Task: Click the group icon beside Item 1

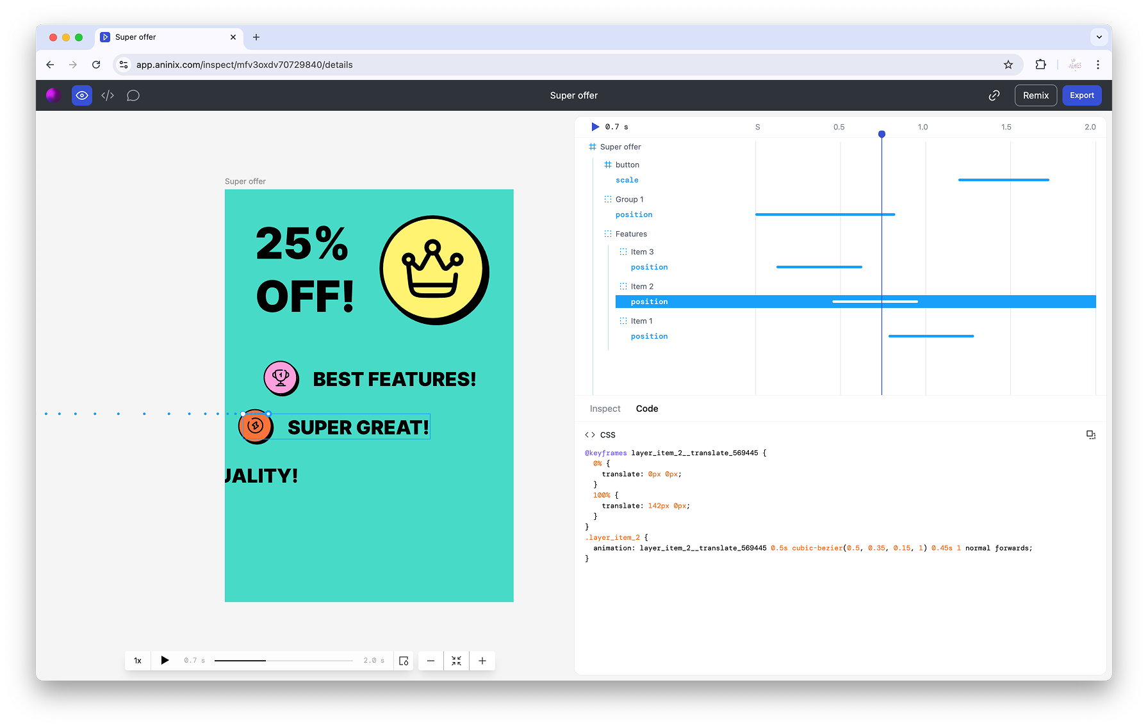Action: (x=623, y=321)
